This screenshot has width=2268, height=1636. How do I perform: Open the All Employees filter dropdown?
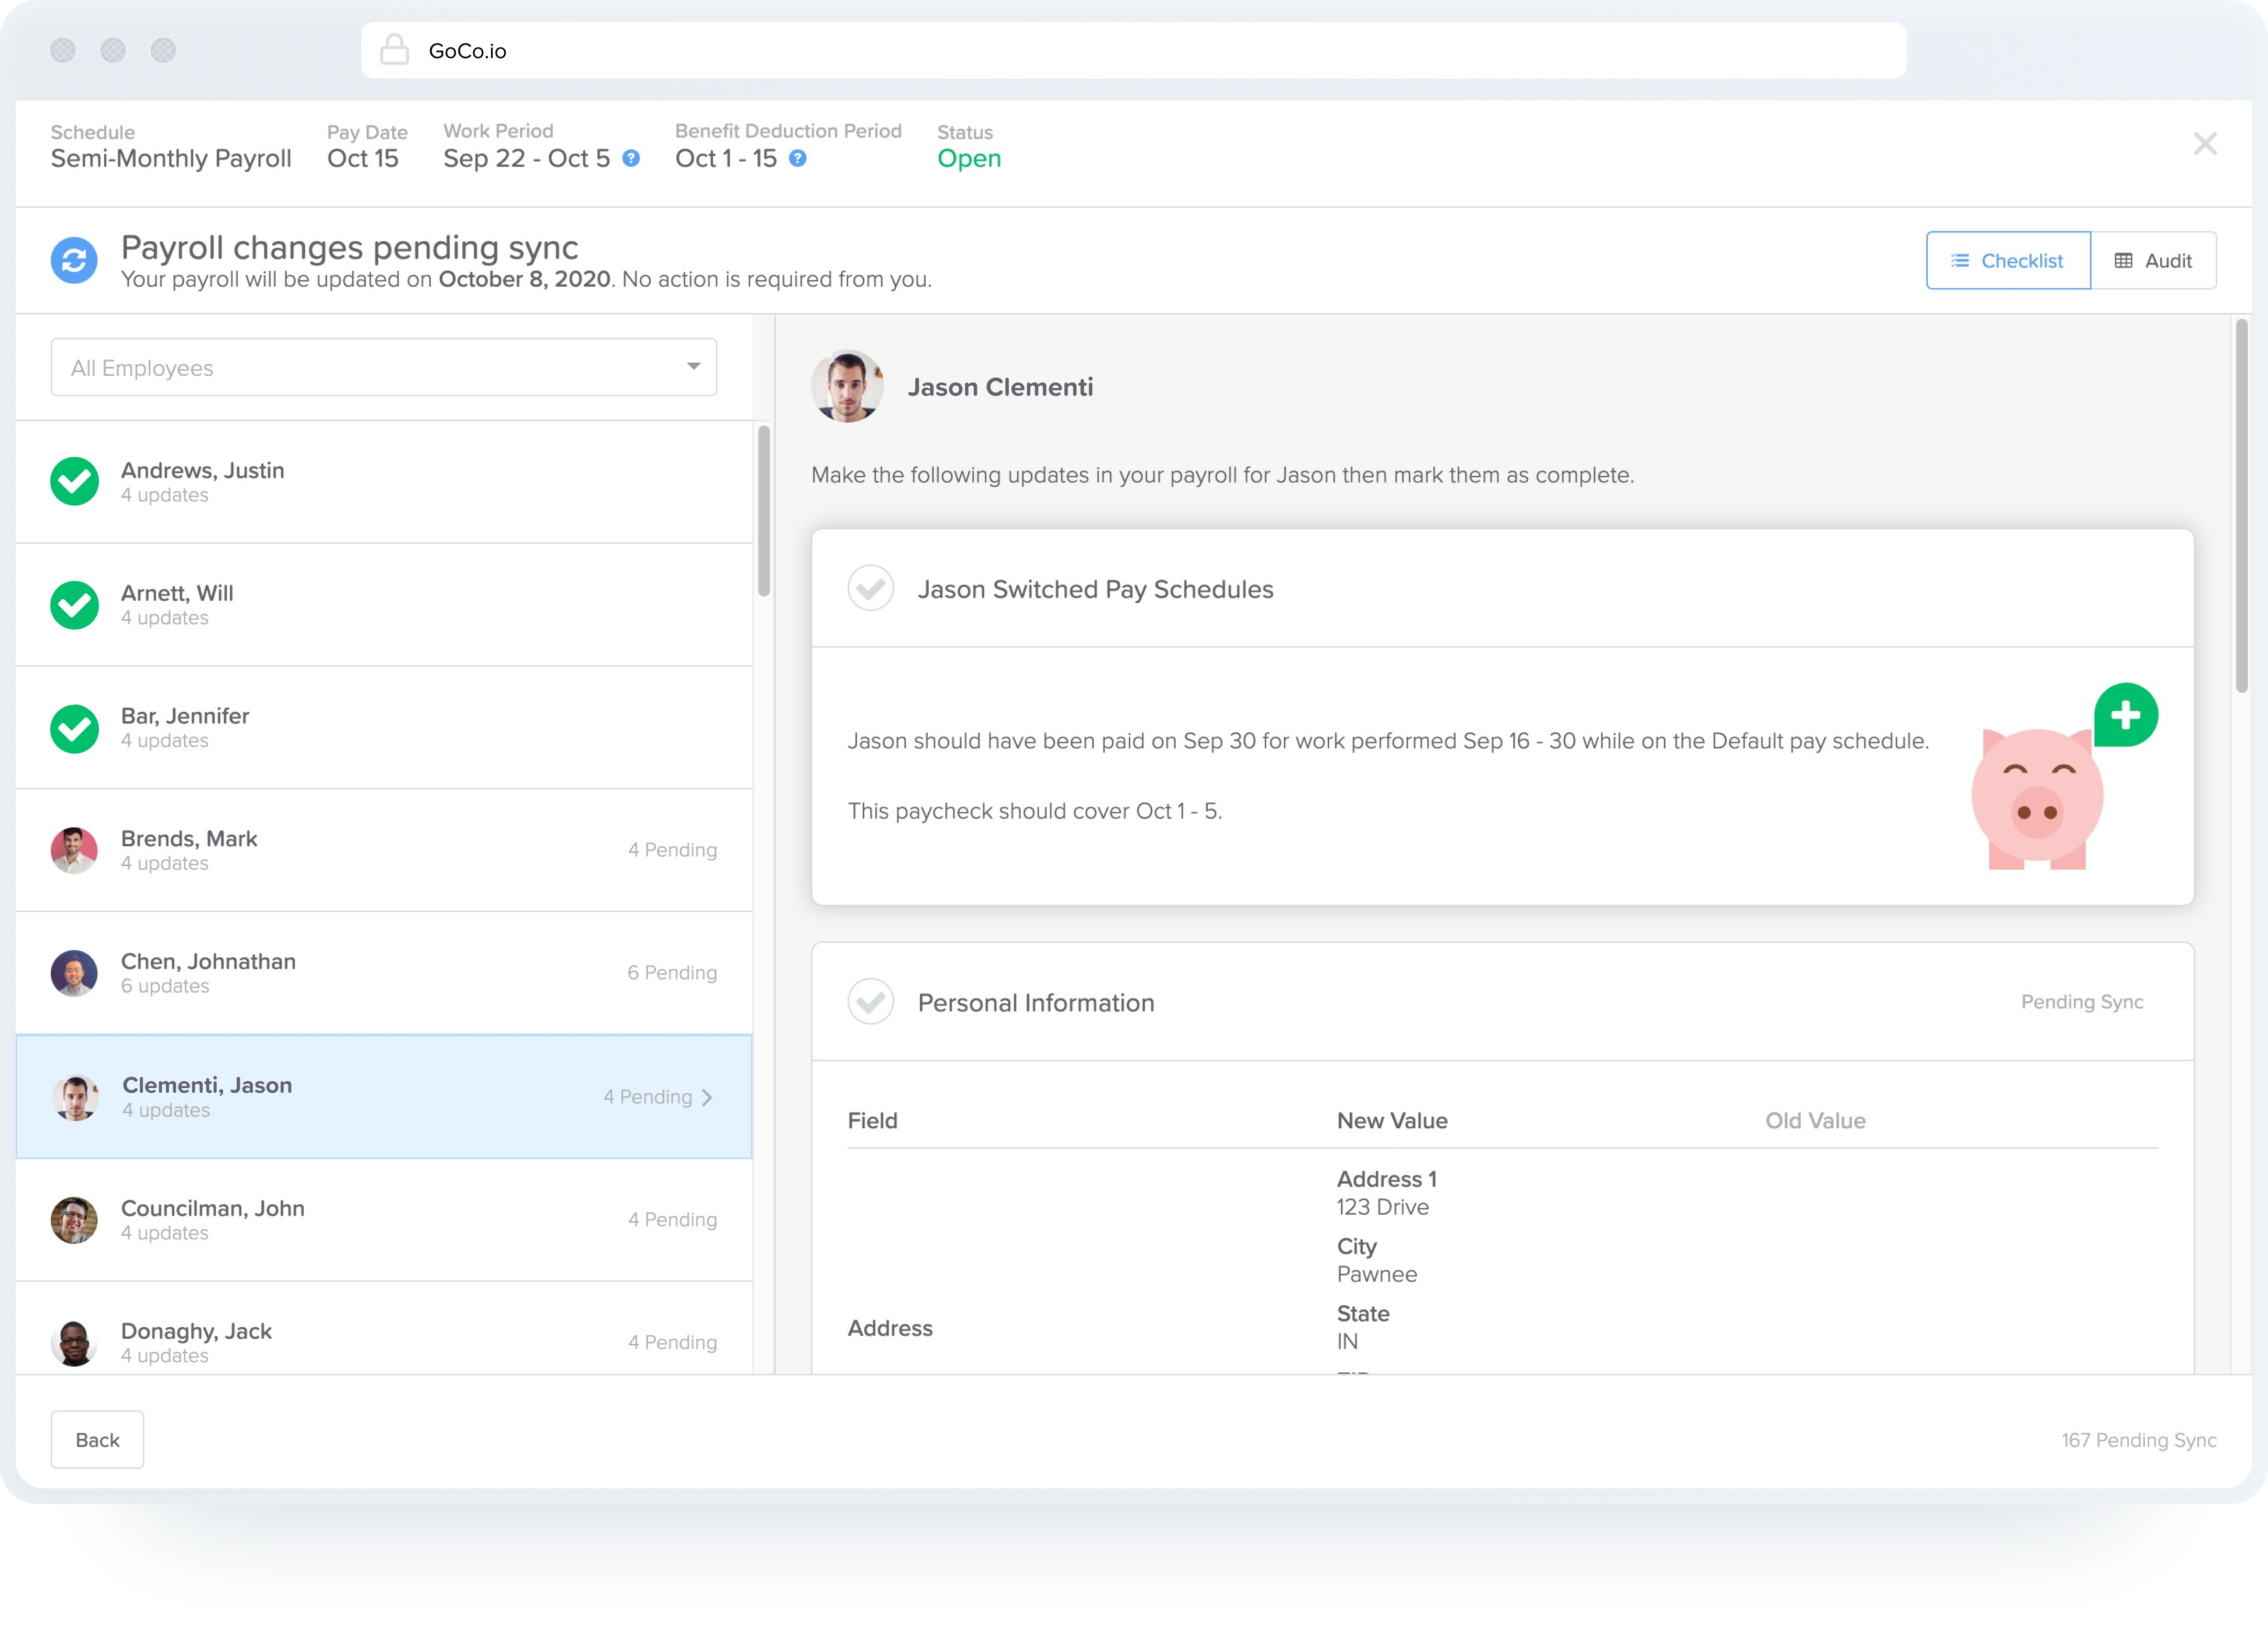384,368
